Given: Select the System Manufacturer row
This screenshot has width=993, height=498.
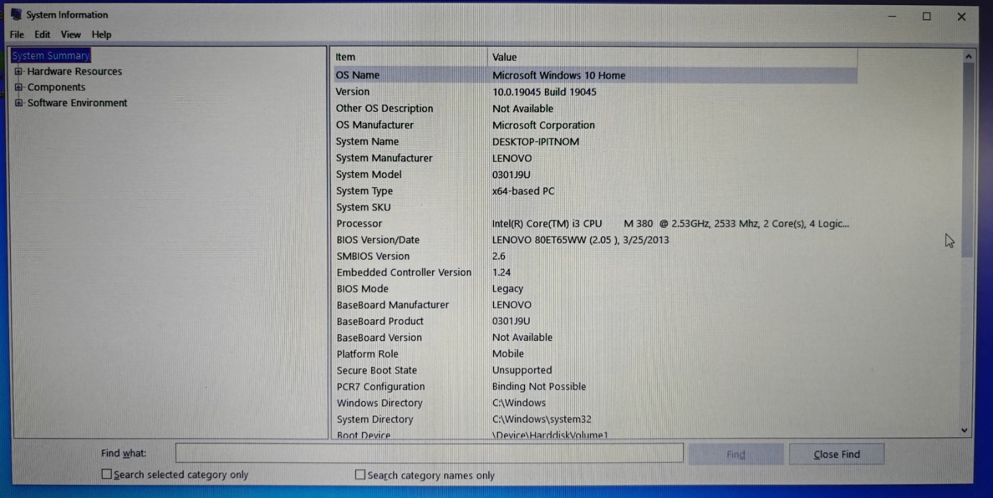Looking at the screenshot, I should coord(595,158).
